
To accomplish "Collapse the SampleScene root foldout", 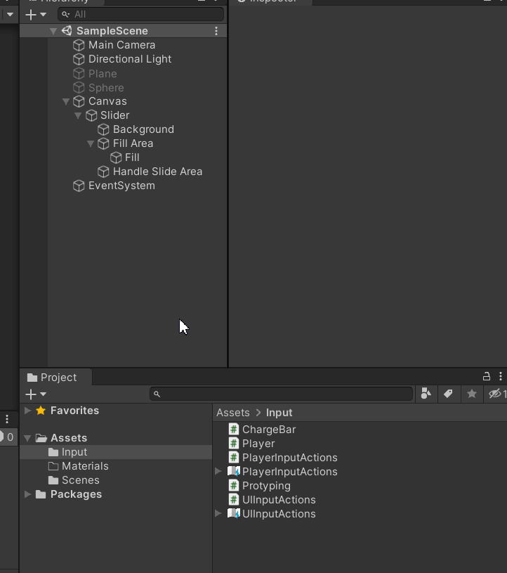I will click(53, 32).
